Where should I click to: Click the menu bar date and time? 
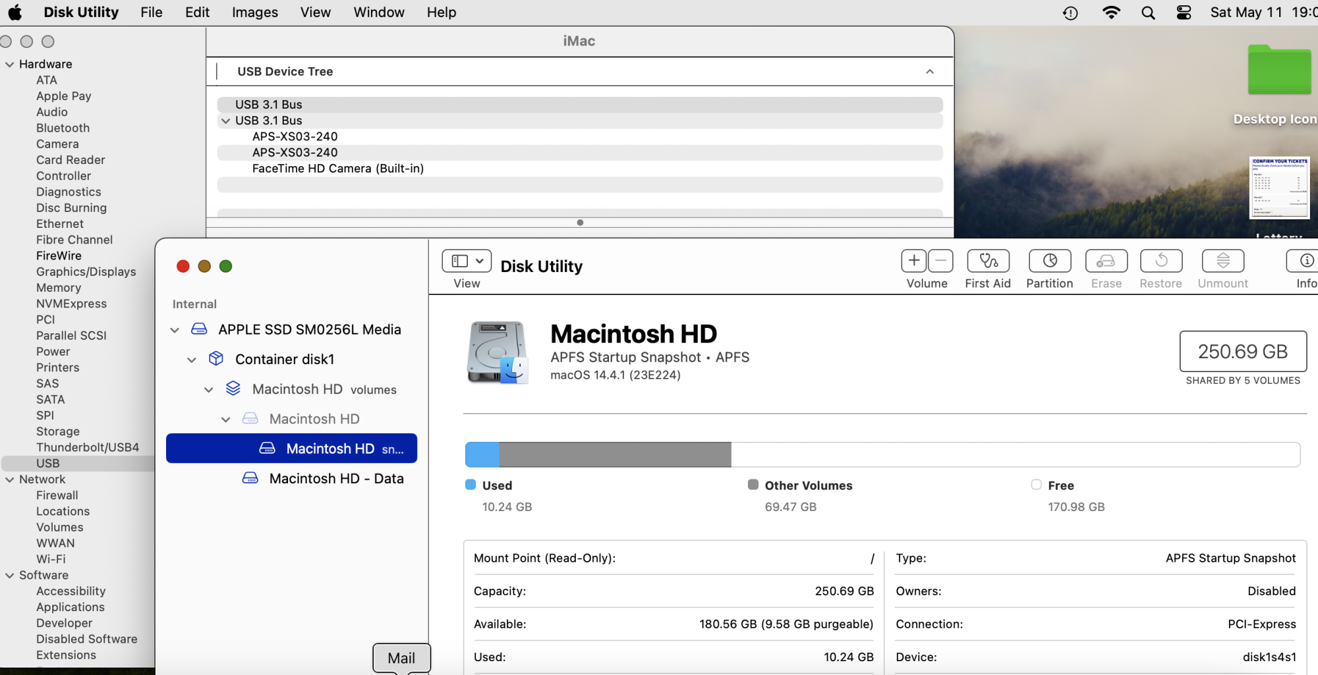1263,13
